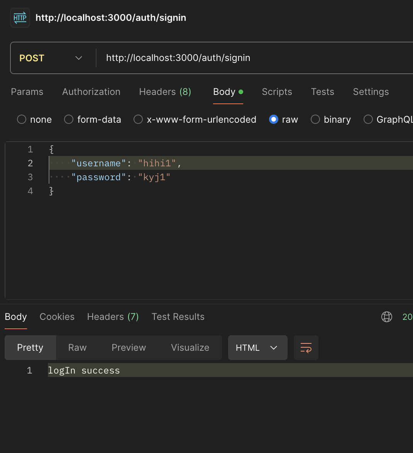Toggle the word wrap icon in response
This screenshot has height=453, width=413.
[x=306, y=348]
